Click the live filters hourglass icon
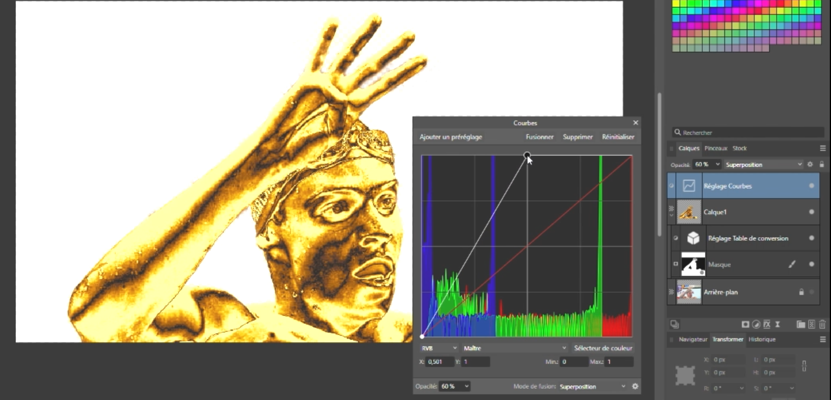 [x=778, y=324]
